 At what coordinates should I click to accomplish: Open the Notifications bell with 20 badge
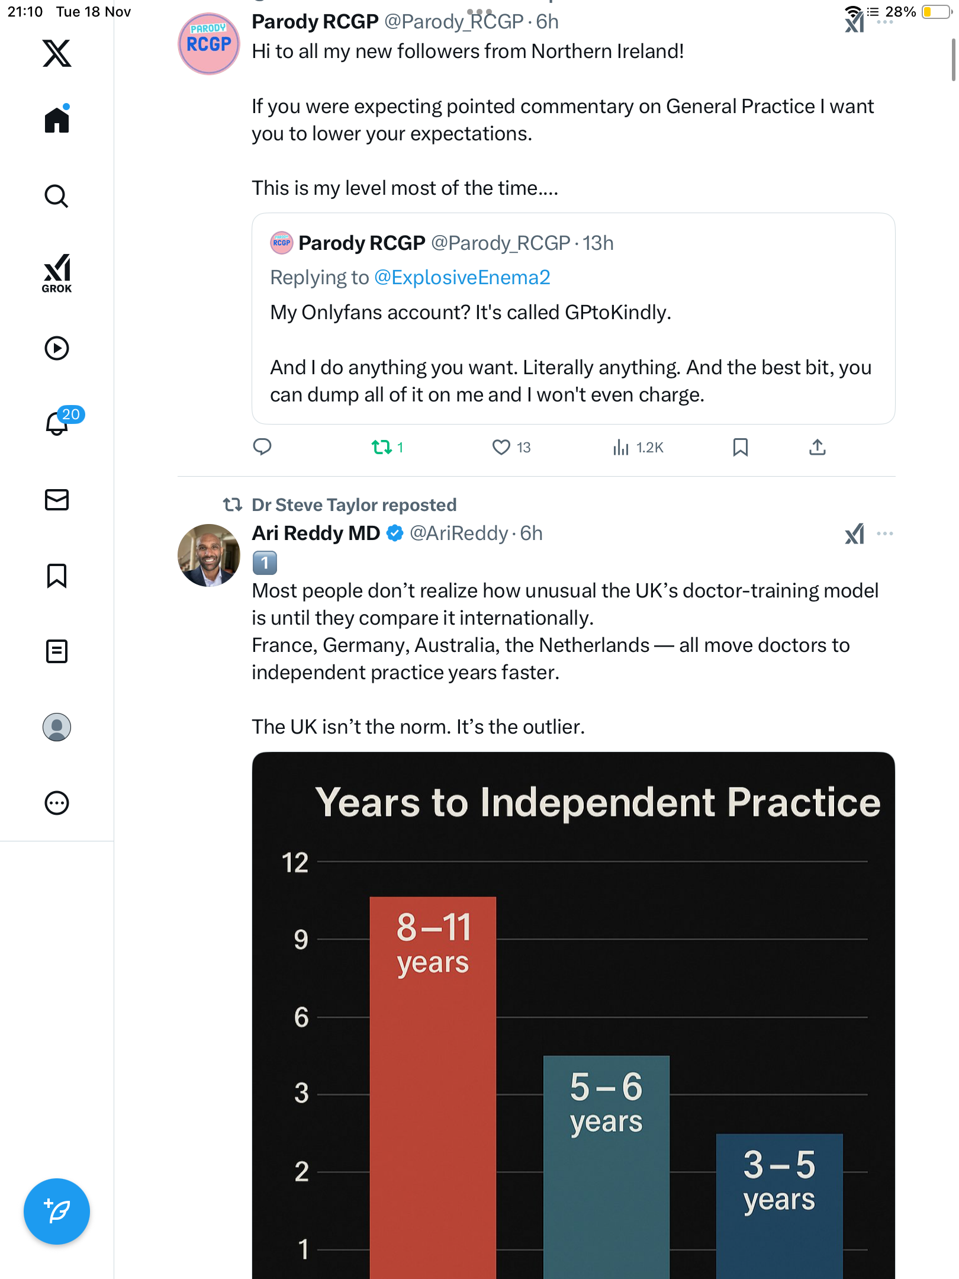coord(57,423)
